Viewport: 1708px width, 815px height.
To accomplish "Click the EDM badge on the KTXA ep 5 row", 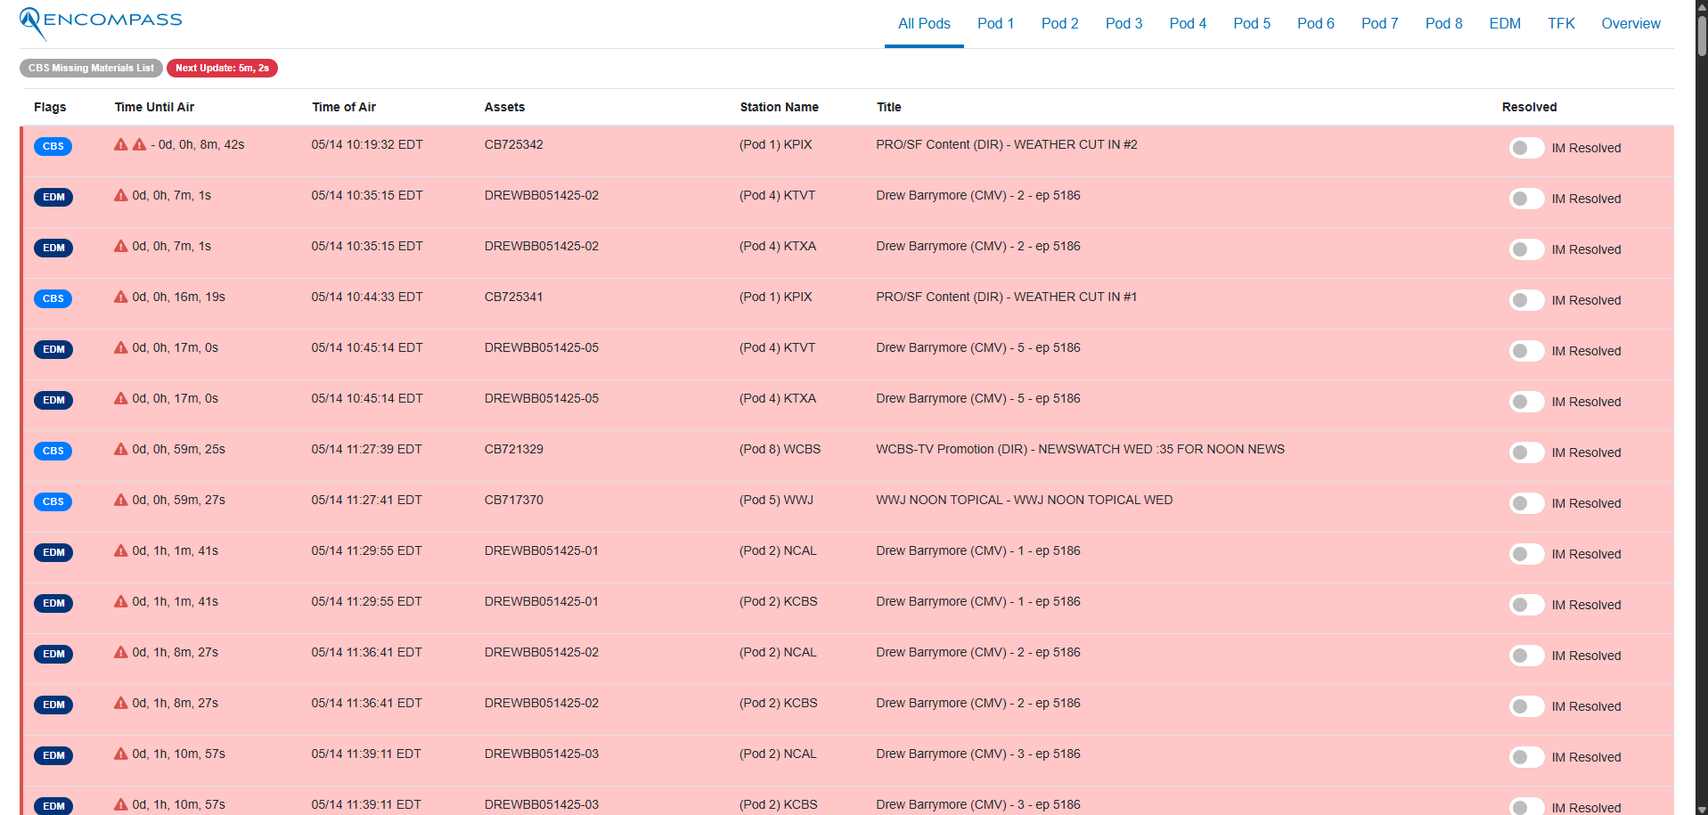I will (53, 400).
